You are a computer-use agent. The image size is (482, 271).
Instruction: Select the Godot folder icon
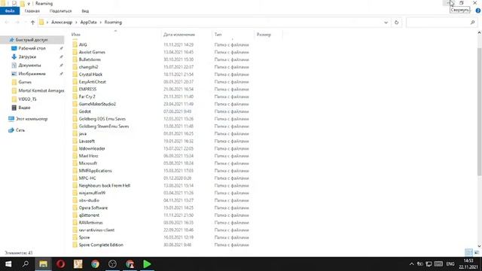(75, 111)
